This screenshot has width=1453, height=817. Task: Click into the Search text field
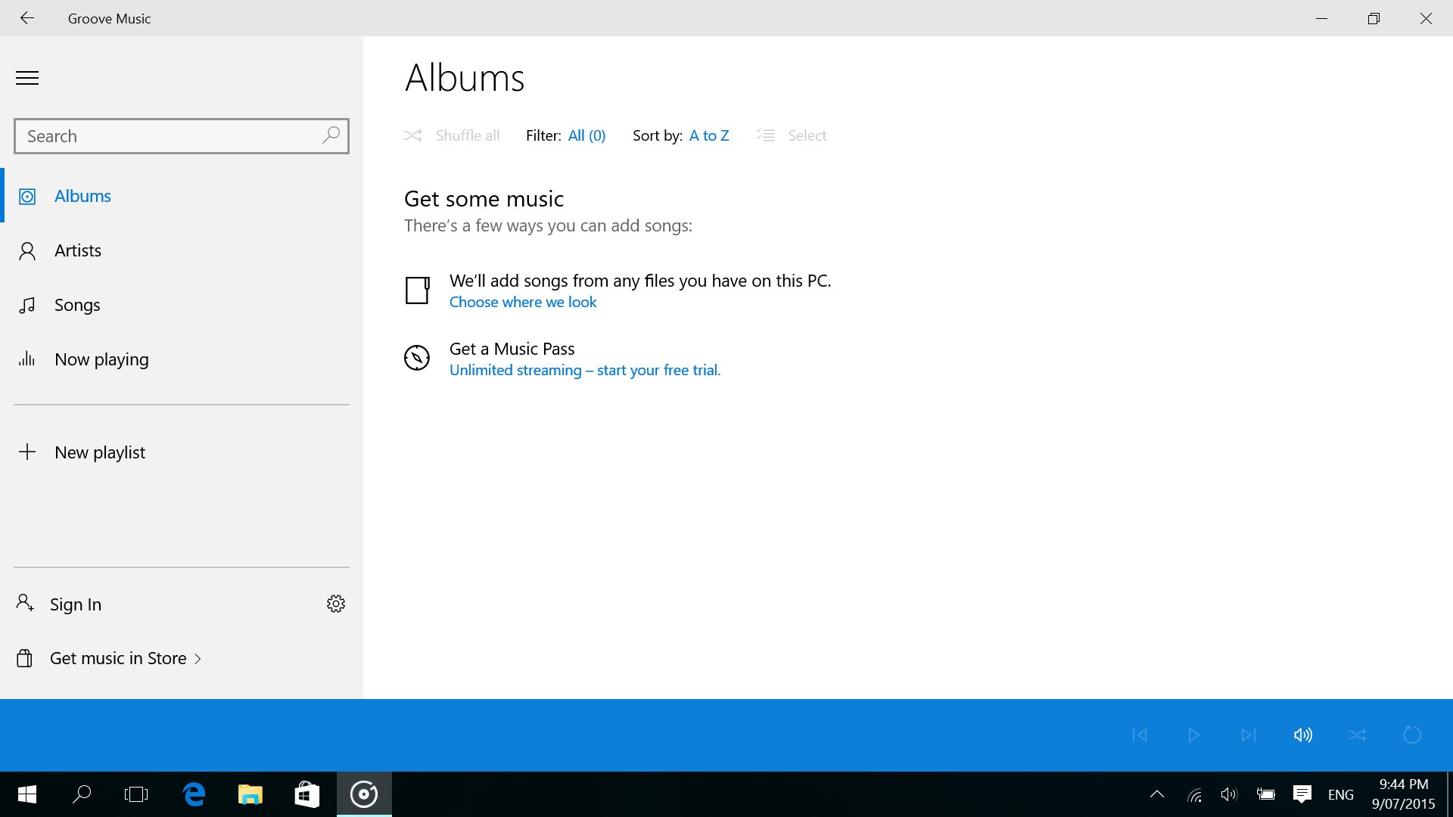point(166,136)
